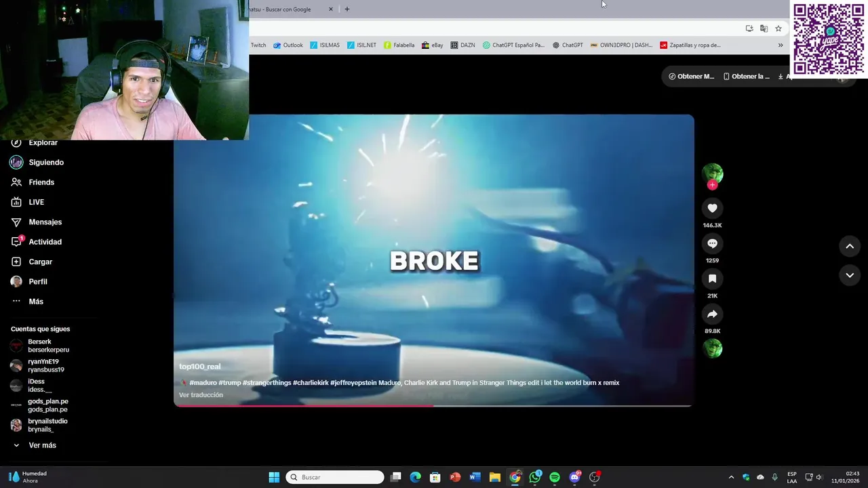Click the translate page icon

[x=764, y=28]
